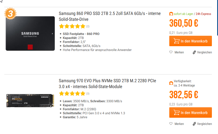The width and height of the screenshot is (218, 134).
Task: Click Vergleichen link for 970 EVO Plus
Action: 204,124
